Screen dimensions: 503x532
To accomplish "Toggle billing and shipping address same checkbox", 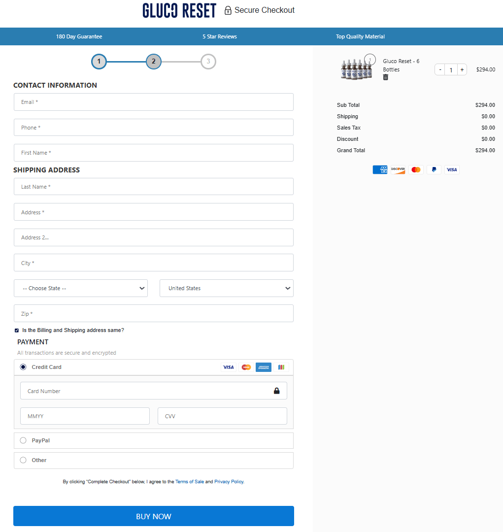I will pos(17,331).
